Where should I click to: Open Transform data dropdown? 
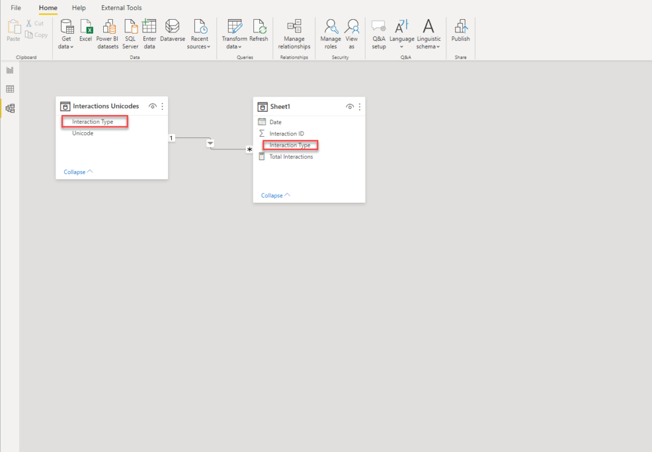pyautogui.click(x=234, y=34)
